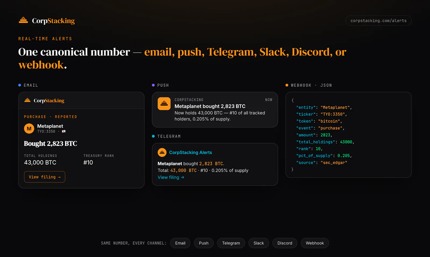Click the WEBHOOK · JSON section label
The image size is (430, 257).
tap(311, 85)
